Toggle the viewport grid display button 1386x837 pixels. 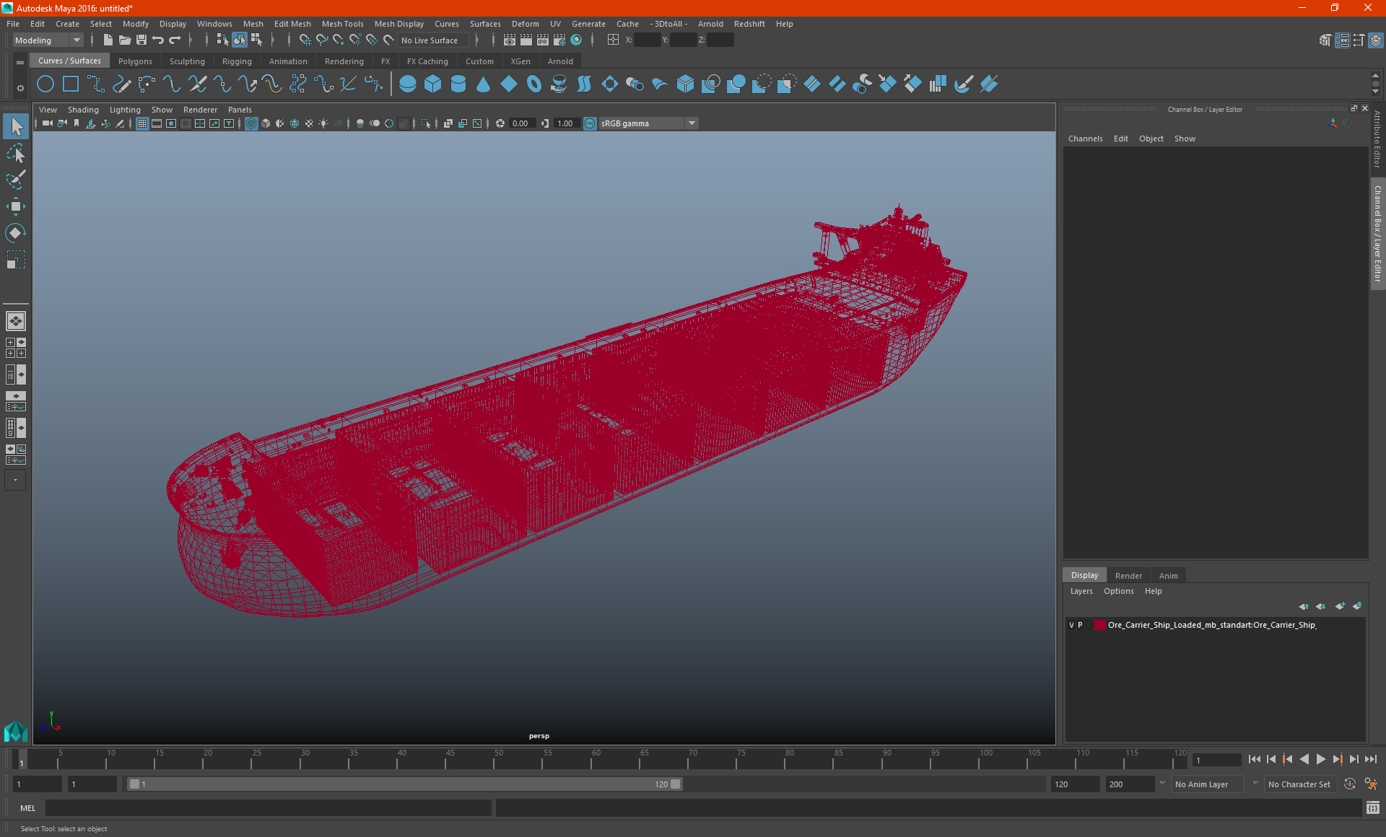coord(142,123)
